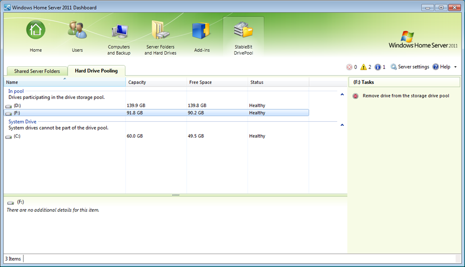
Task: Click the (F:) Tasks pane header
Action: pyautogui.click(x=404, y=82)
